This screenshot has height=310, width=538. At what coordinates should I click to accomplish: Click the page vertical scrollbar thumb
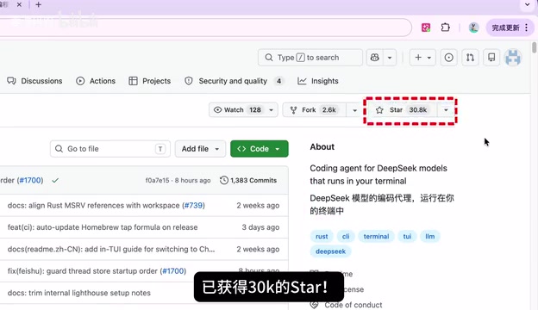click(535, 47)
